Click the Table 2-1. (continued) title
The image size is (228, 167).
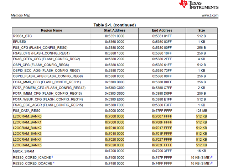point(115,25)
